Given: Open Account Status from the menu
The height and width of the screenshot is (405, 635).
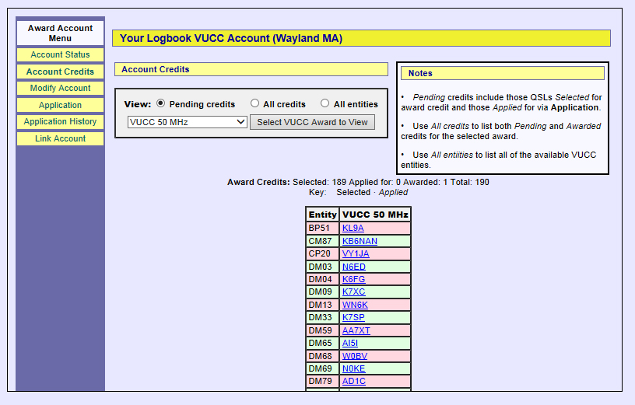Looking at the screenshot, I should pyautogui.click(x=60, y=55).
